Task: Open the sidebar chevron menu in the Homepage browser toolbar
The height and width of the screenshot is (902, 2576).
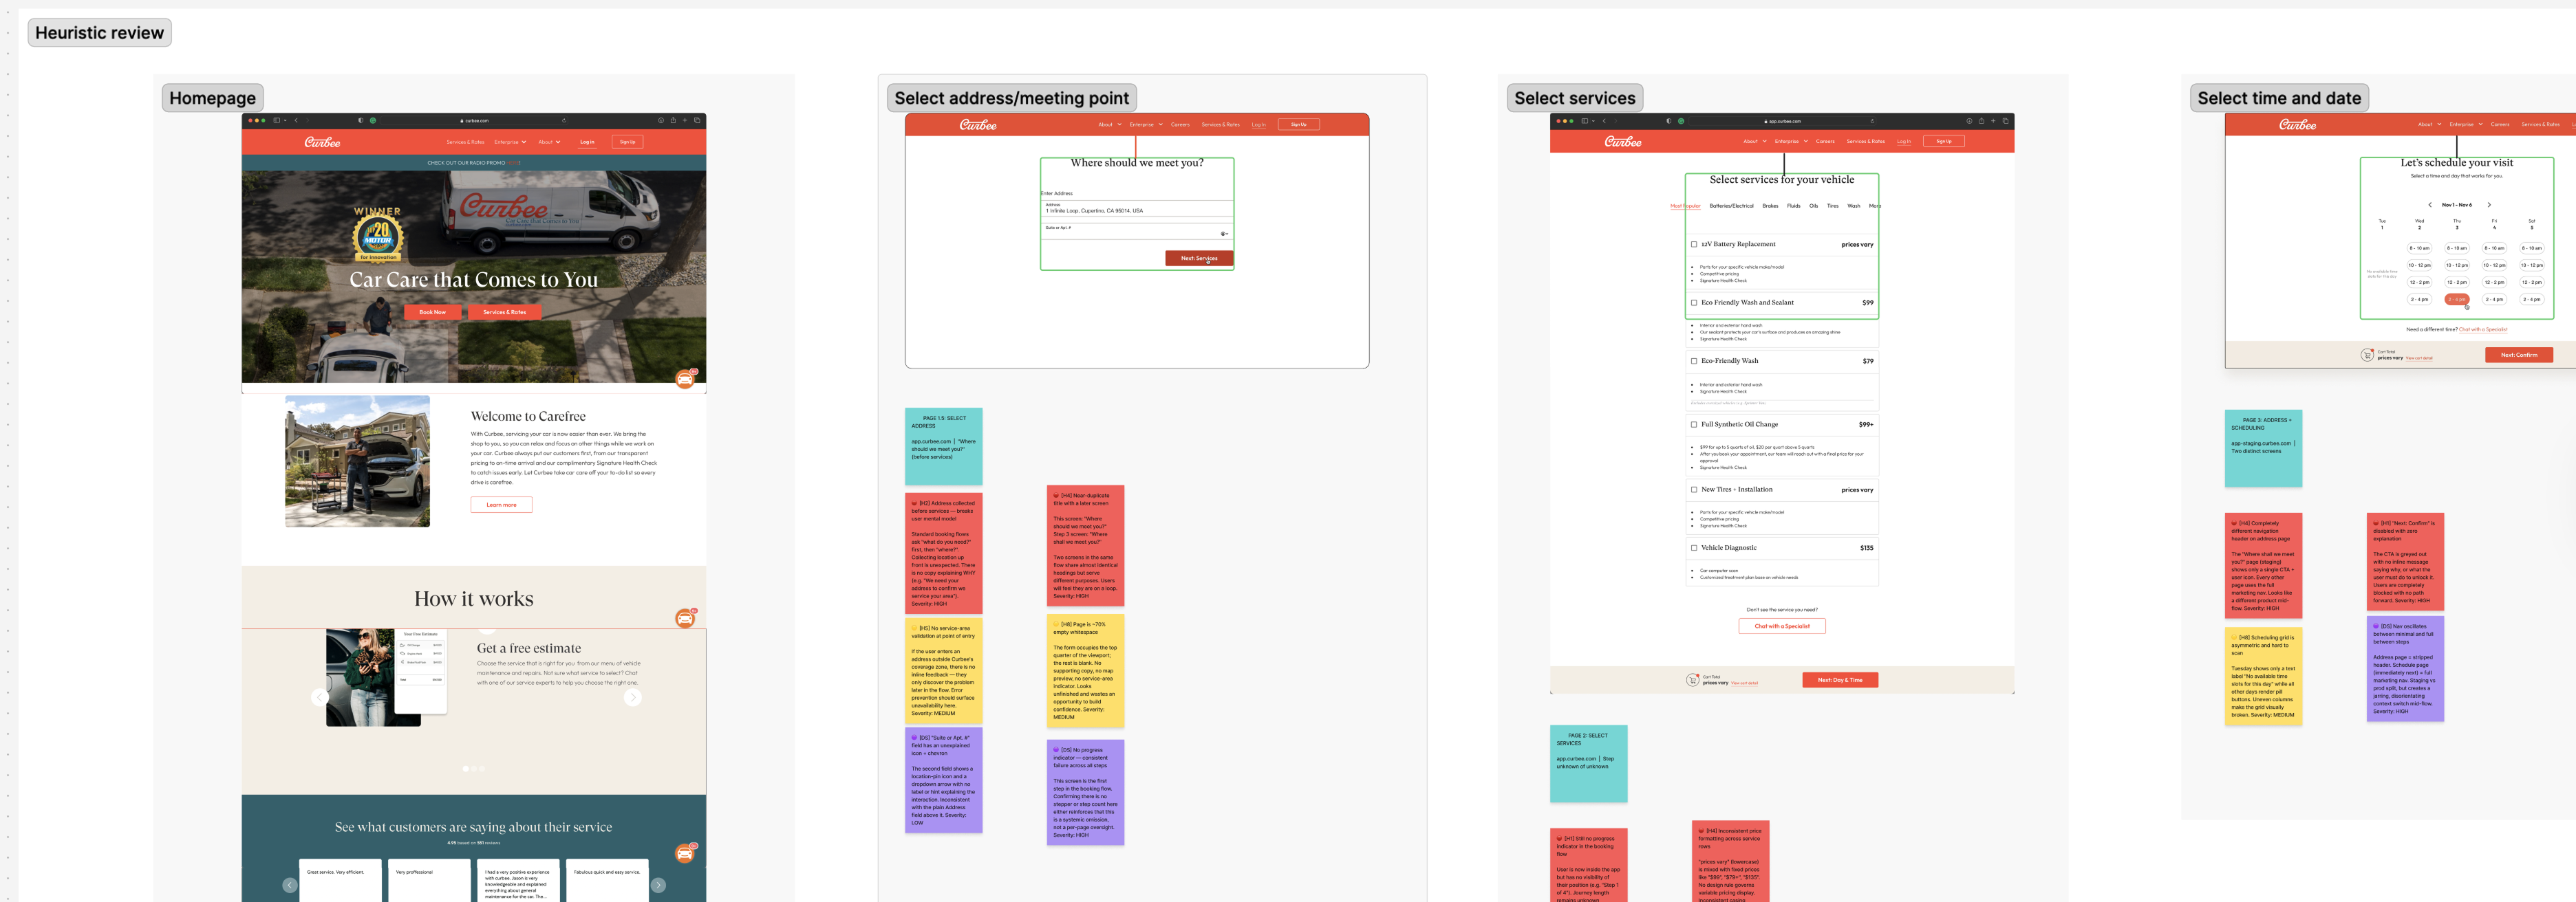Action: pos(285,120)
